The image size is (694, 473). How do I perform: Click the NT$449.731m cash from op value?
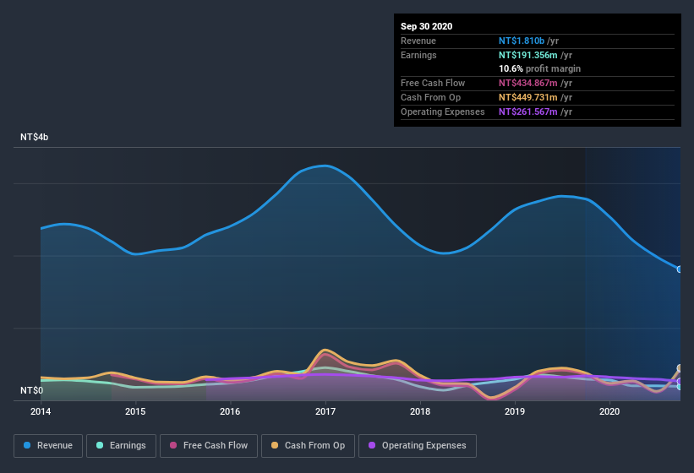pyautogui.click(x=528, y=97)
